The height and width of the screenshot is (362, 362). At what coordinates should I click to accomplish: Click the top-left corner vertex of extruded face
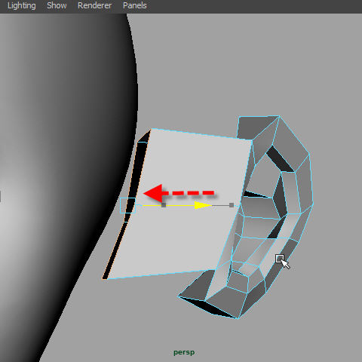151,129
